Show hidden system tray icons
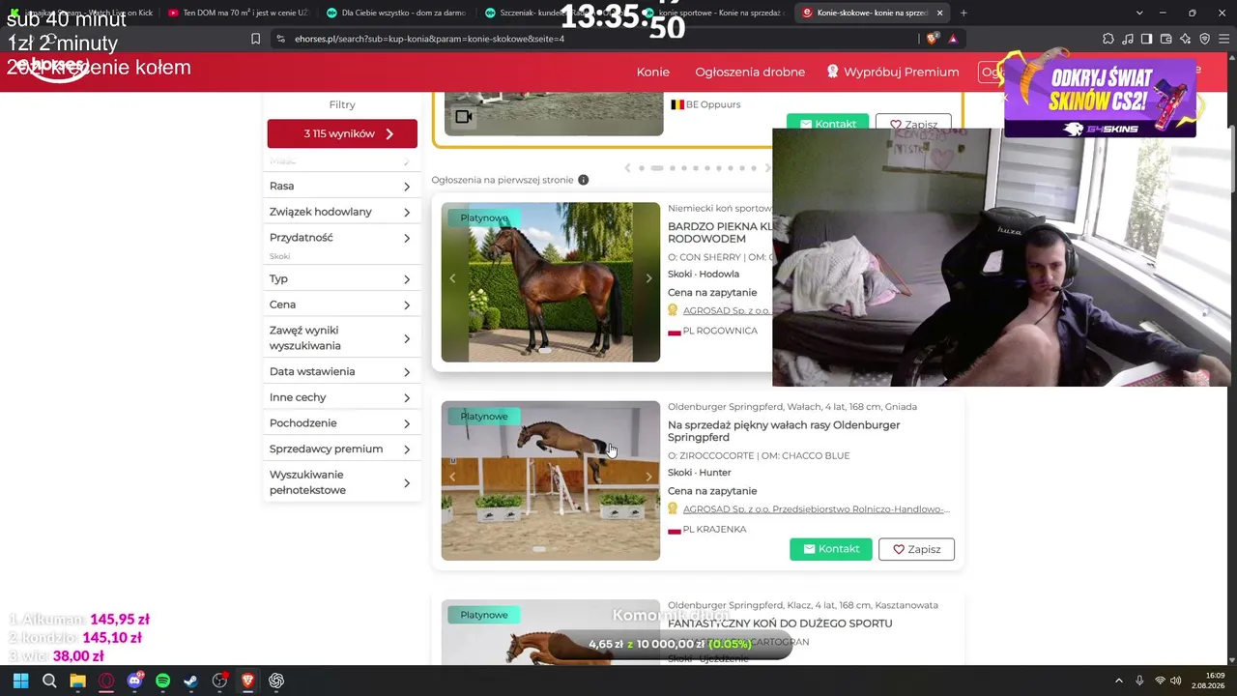1237x696 pixels. coord(1119,681)
